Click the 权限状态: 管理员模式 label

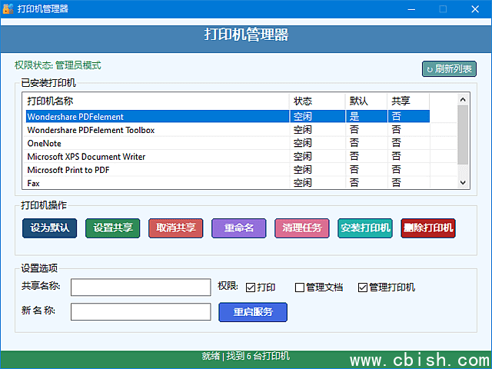58,65
